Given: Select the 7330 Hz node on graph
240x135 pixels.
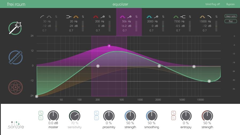Looking at the screenshot, I should (x=194, y=66).
